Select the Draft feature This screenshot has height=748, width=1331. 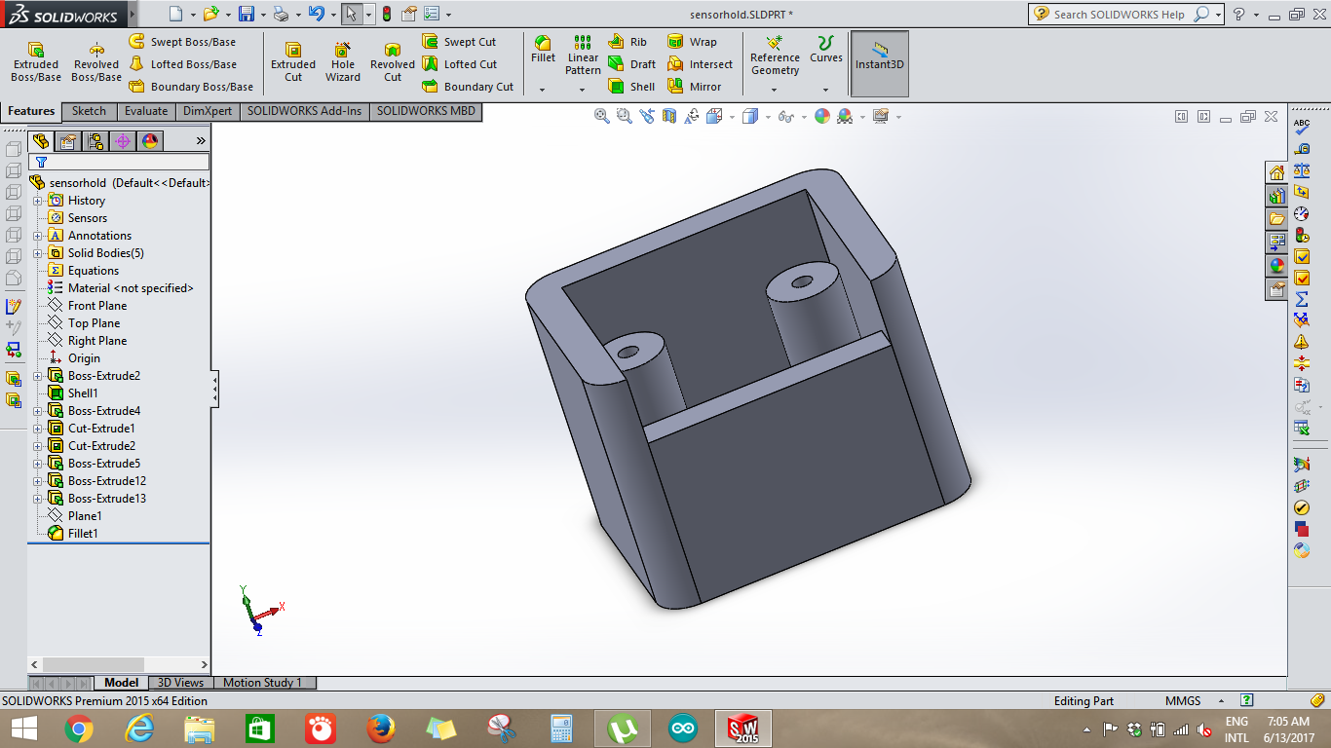point(632,64)
